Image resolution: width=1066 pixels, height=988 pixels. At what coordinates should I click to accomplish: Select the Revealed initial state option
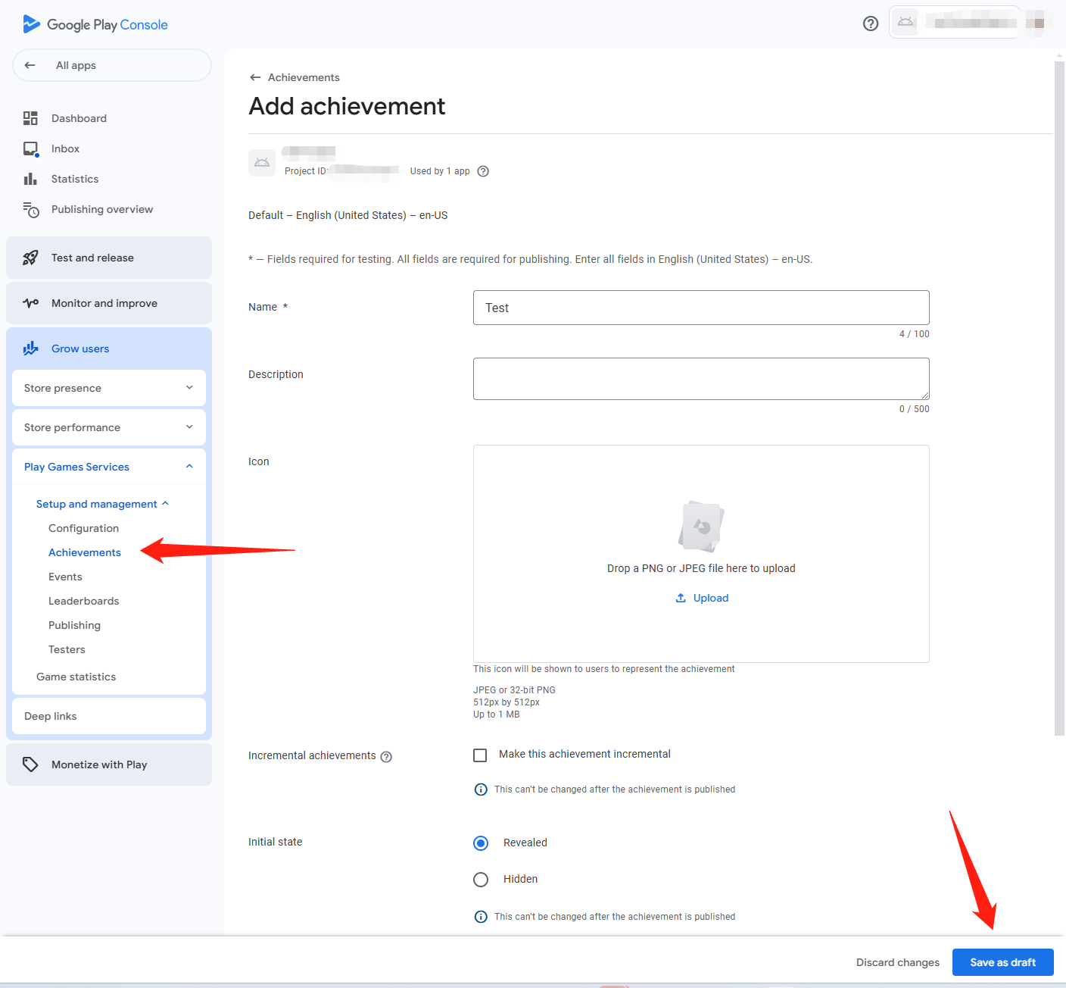click(x=481, y=843)
